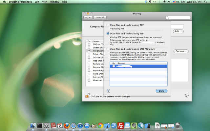Open Google Chrome from the Dock
This screenshot has width=210, height=131.
pos(100,125)
